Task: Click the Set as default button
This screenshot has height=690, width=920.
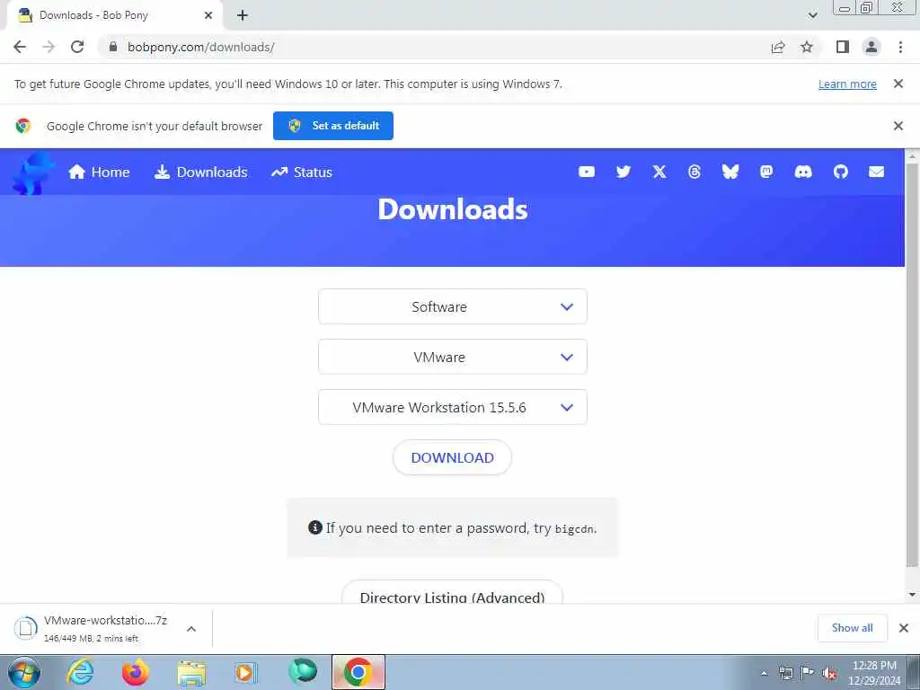Action: coord(333,126)
